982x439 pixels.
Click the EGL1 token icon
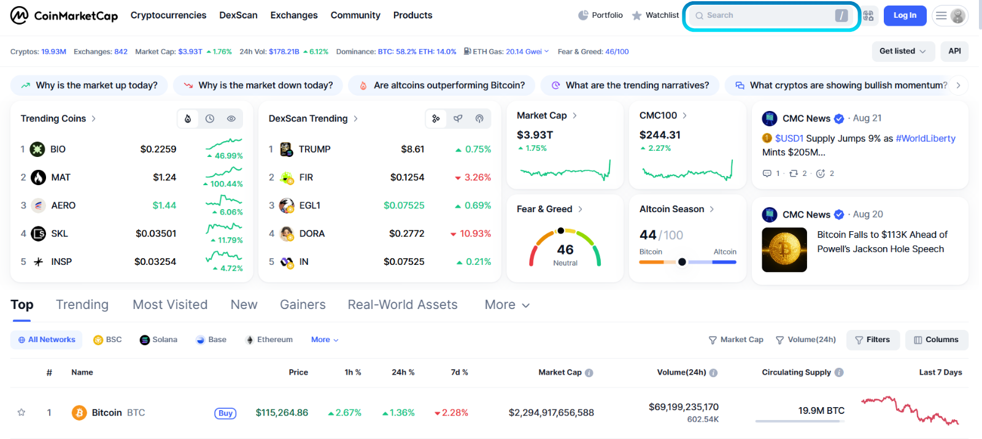(x=287, y=205)
